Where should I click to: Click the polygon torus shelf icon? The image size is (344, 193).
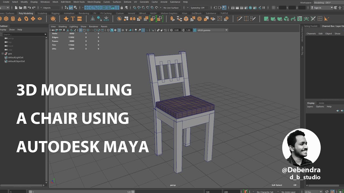pyautogui.click(x=26, y=19)
